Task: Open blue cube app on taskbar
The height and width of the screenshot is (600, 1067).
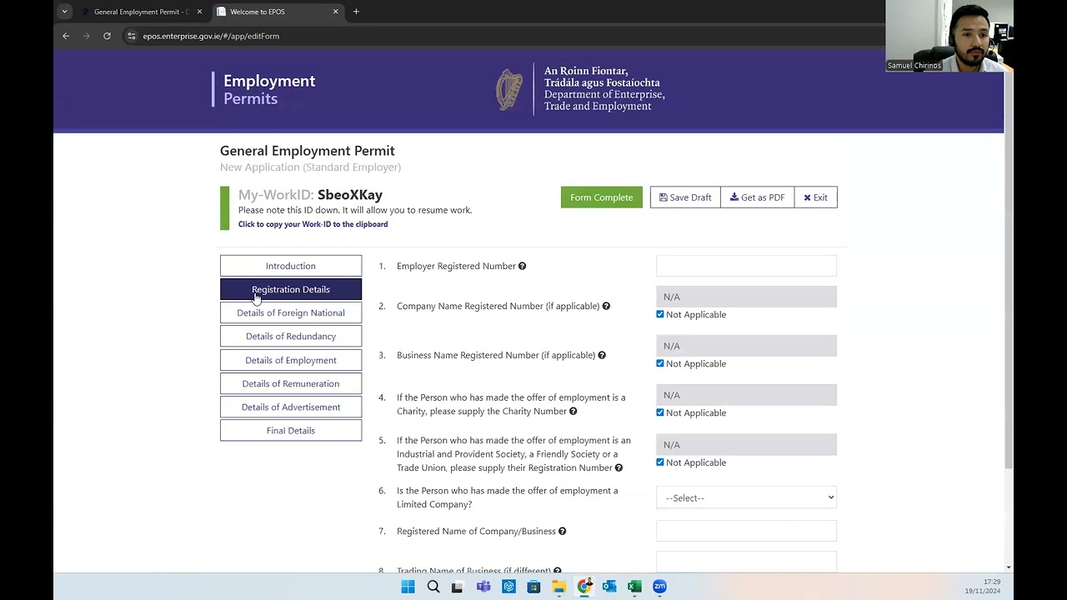Action: click(508, 587)
